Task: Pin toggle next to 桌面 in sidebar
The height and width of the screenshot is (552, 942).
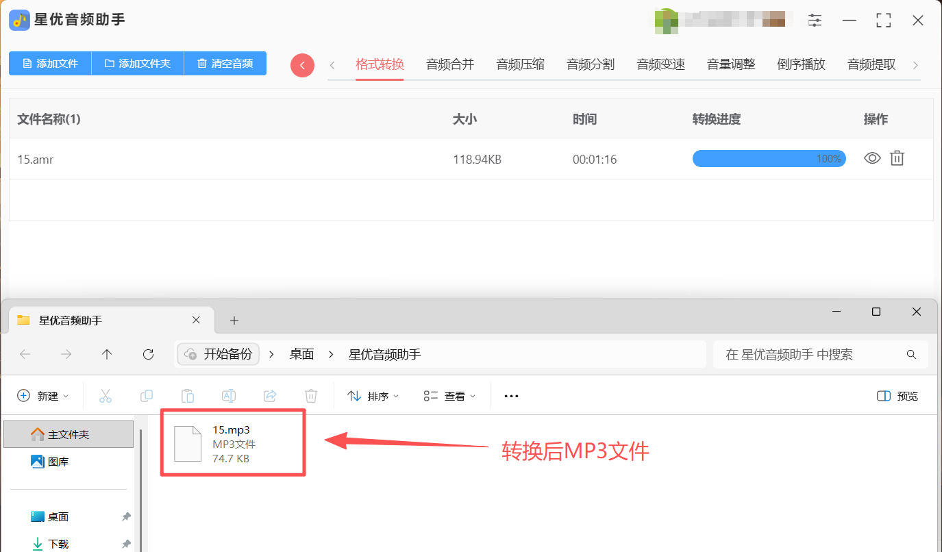Action: (x=126, y=517)
